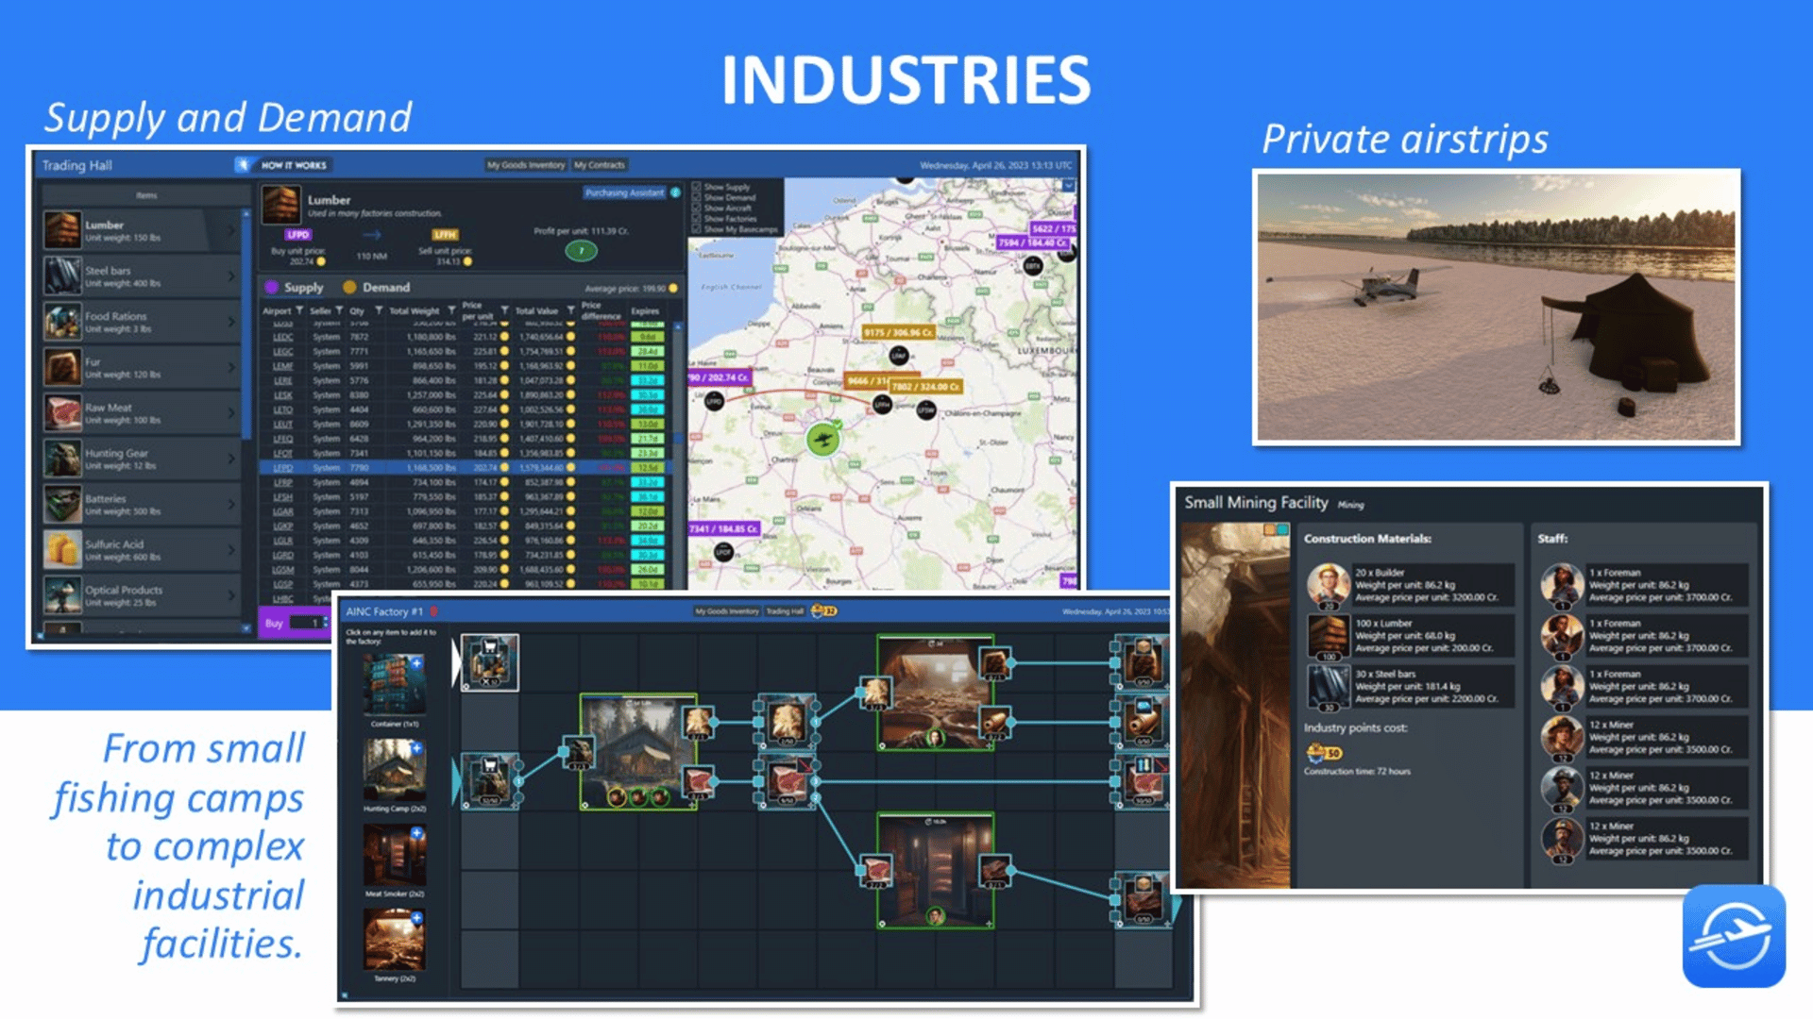The width and height of the screenshot is (1813, 1019).
Task: Open the Airport column filter
Action: [x=299, y=310]
